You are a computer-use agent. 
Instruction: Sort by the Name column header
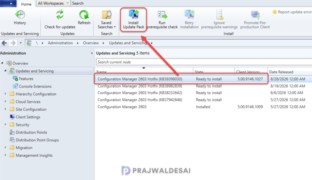(144, 71)
